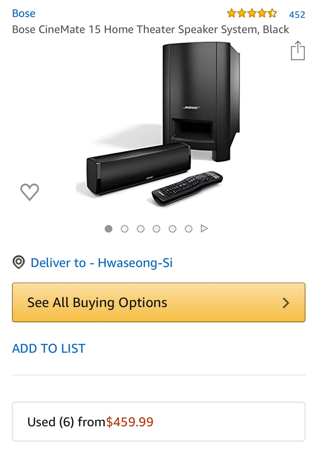Viewport: 317px width, 451px height.
Task: Open the Bose brand link
Action: pos(24,14)
